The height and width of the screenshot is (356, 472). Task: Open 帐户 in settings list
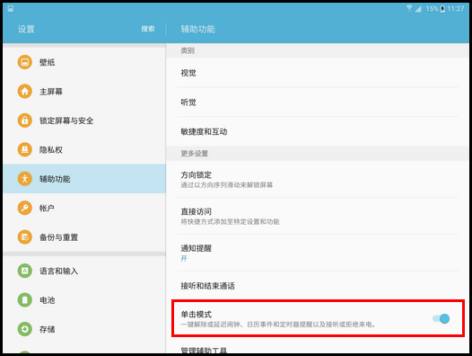point(84,208)
